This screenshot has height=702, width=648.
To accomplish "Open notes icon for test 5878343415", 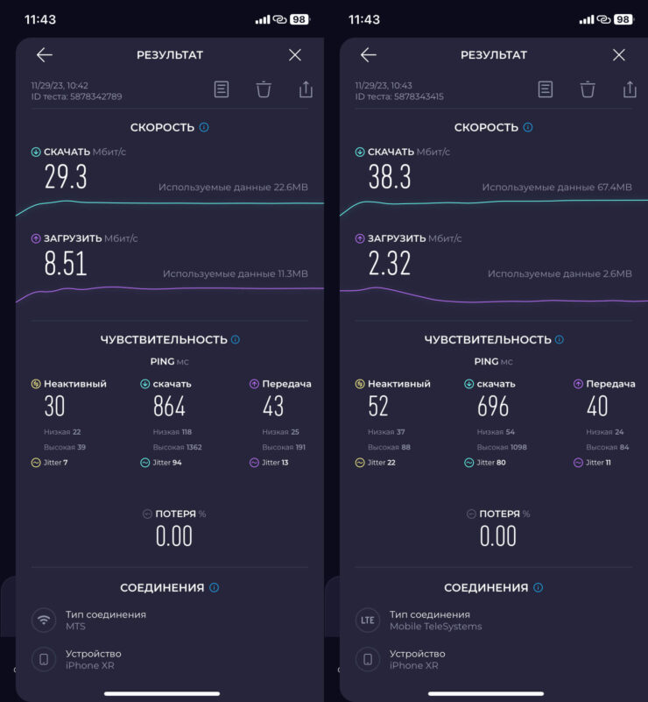I will click(x=546, y=89).
